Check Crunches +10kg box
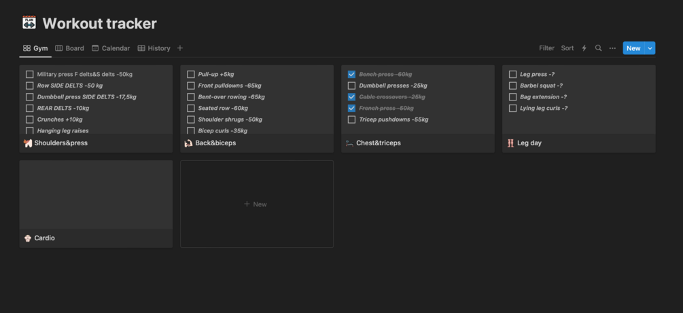The image size is (683, 313). coord(30,119)
